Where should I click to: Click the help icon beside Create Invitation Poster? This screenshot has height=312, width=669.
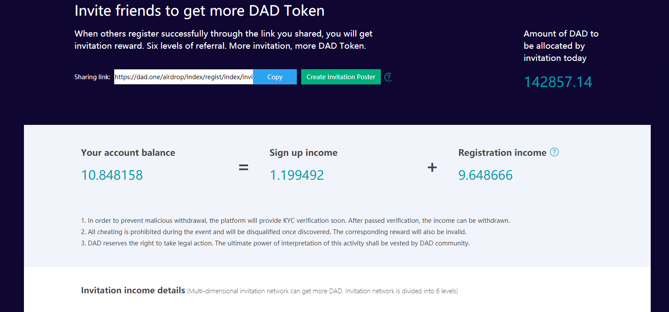click(x=388, y=77)
